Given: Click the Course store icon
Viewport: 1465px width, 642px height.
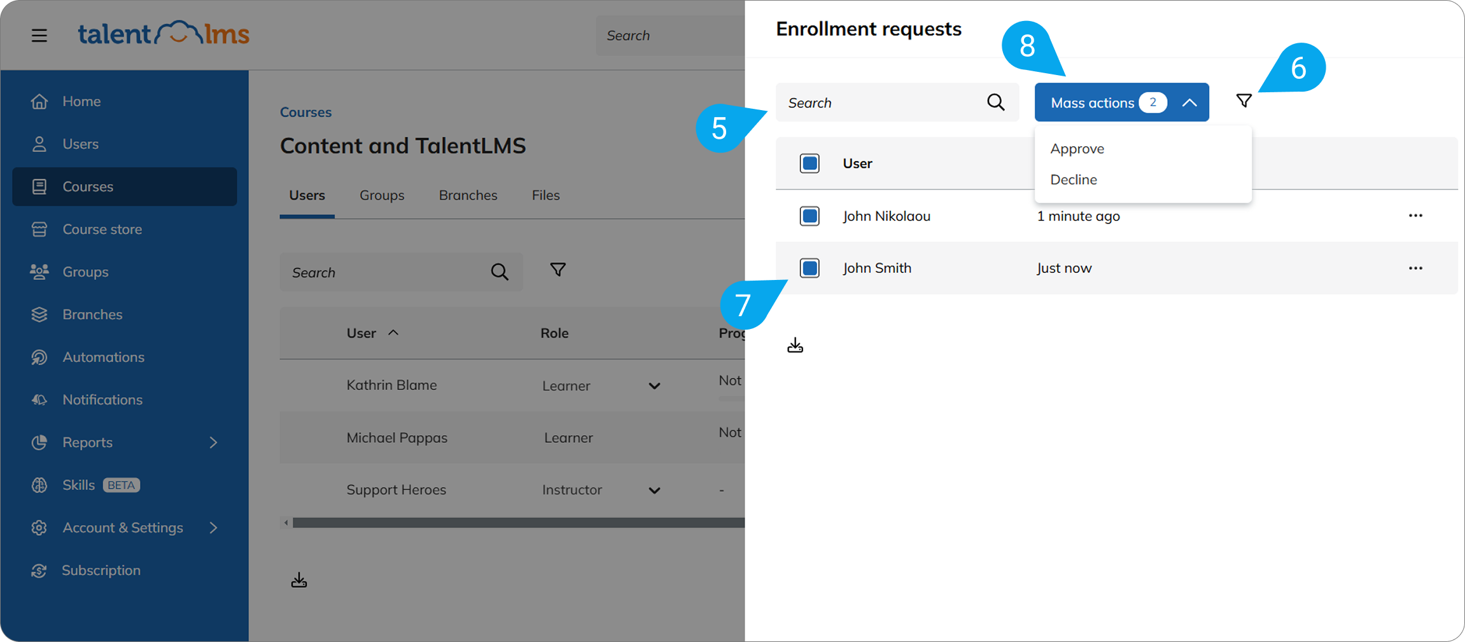Looking at the screenshot, I should point(39,229).
